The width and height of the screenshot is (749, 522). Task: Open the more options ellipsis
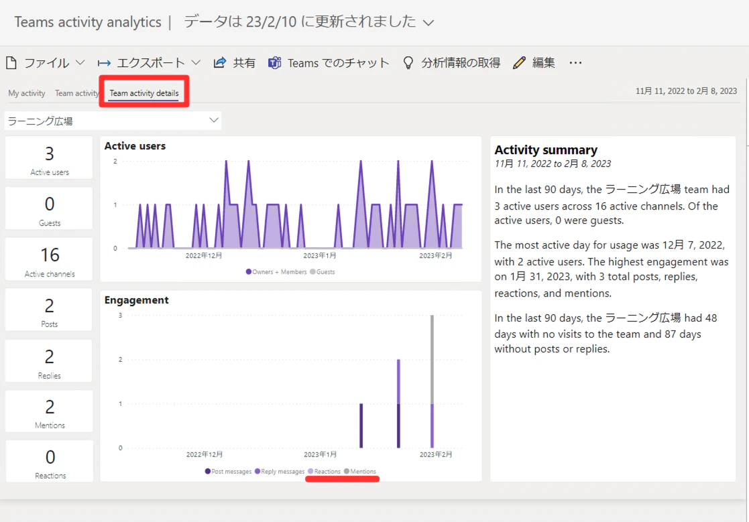pyautogui.click(x=575, y=63)
